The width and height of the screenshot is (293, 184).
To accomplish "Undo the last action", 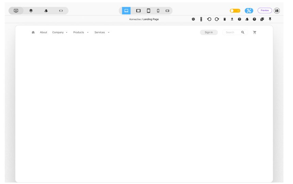I will (x=209, y=19).
